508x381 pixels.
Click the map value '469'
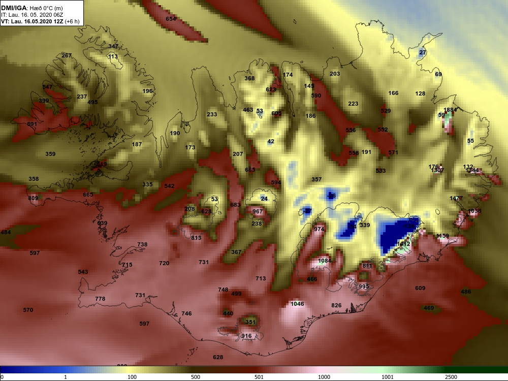point(429,308)
